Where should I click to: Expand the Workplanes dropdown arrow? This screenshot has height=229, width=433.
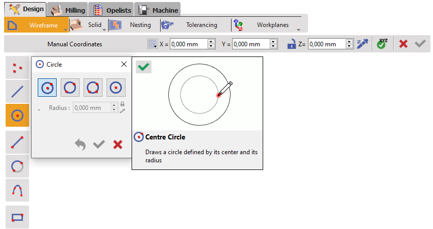click(298, 30)
